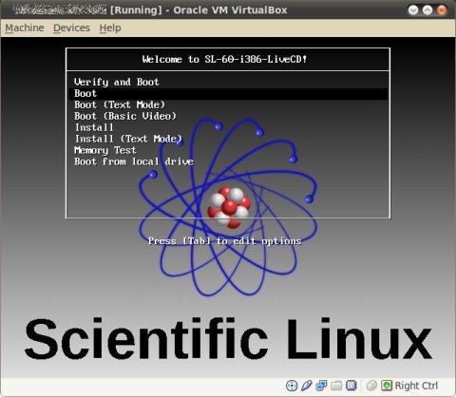
Task: Select Boot (Basic Video) entry
Action: [125, 116]
